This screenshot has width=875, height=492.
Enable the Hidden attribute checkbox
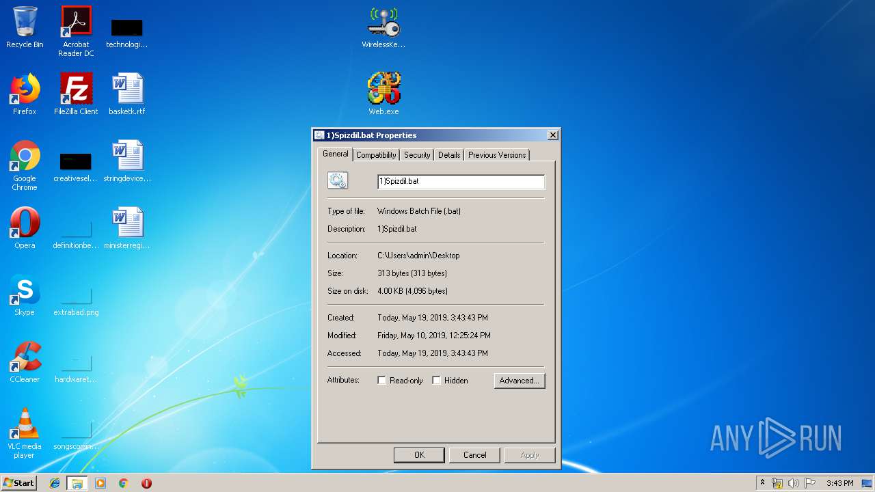coord(436,380)
